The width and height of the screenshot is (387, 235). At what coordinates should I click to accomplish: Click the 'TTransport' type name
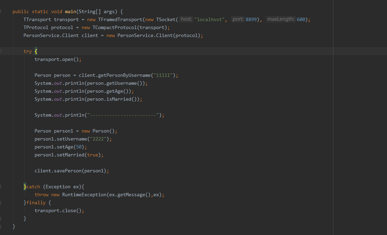[37, 19]
